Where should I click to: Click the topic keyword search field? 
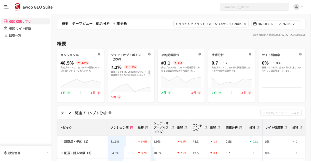(281, 113)
